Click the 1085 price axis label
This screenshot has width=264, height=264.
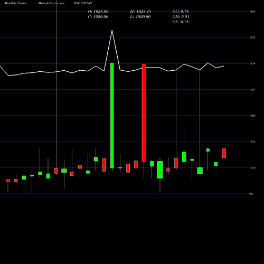tap(252, 90)
